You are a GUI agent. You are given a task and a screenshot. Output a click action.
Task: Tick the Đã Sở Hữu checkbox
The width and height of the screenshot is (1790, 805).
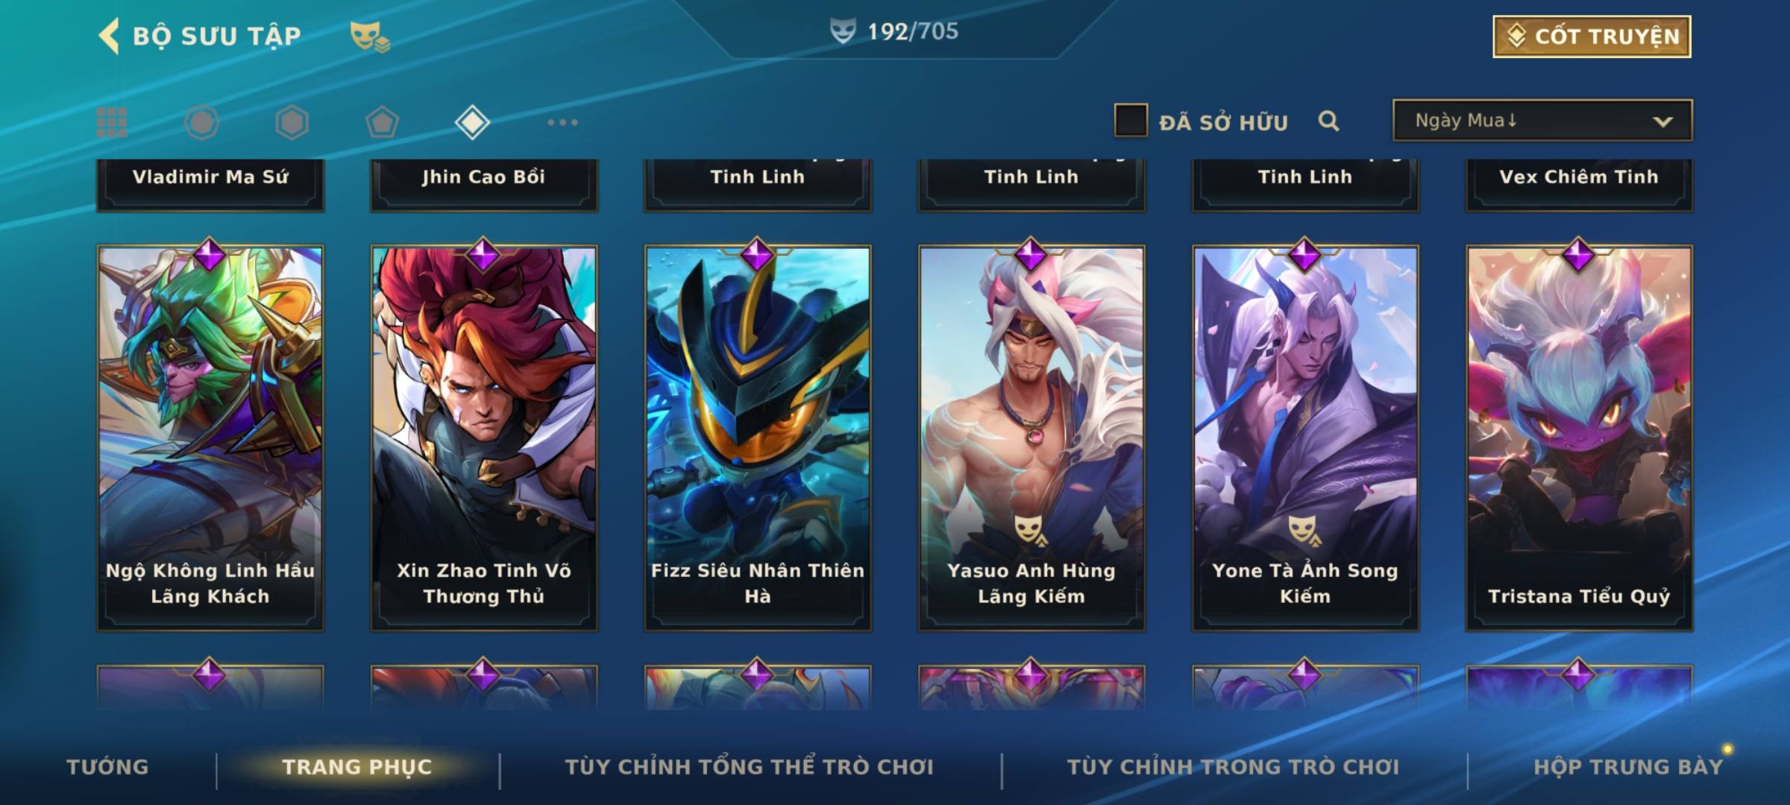click(1131, 121)
